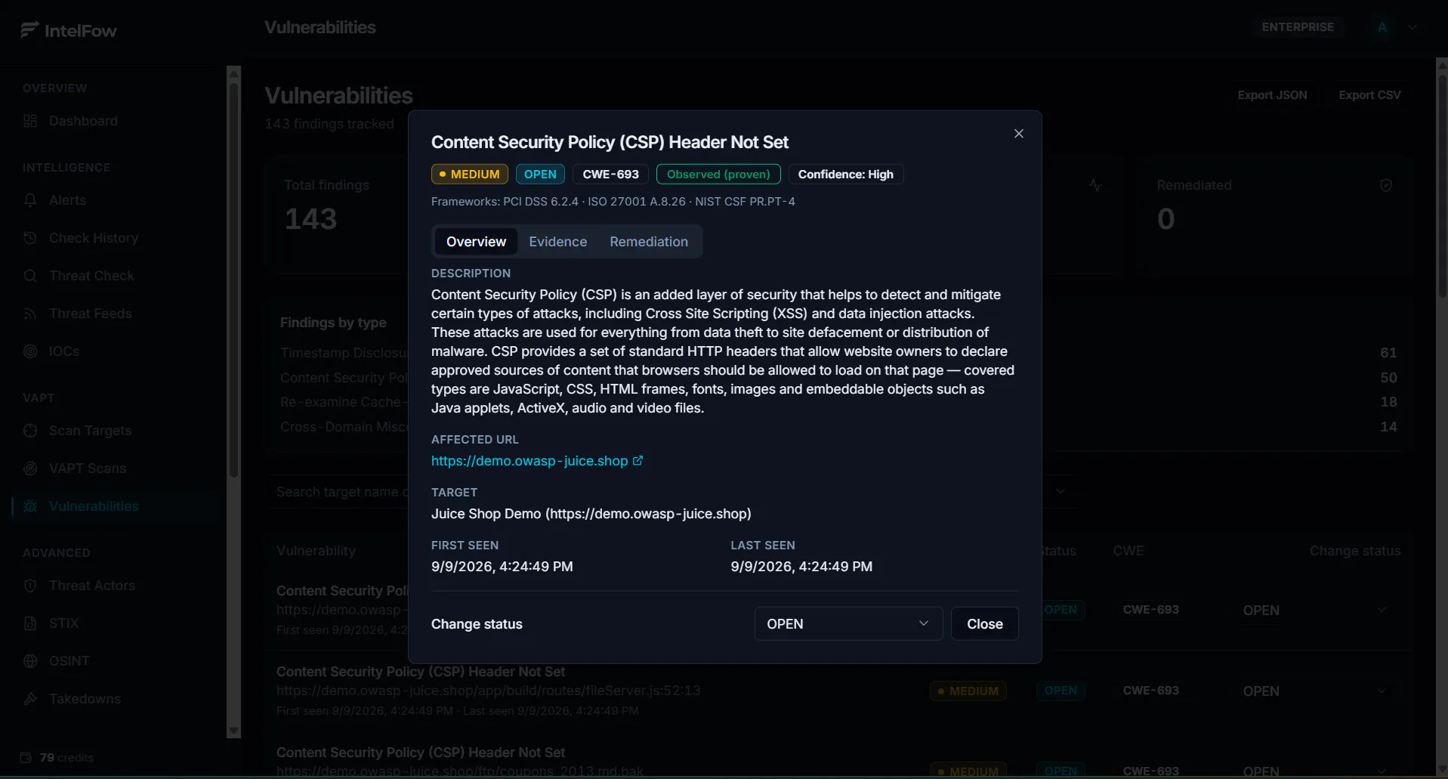
Task: Open the https://demo.owasp-juice.shop affected URL link
Action: click(x=529, y=461)
